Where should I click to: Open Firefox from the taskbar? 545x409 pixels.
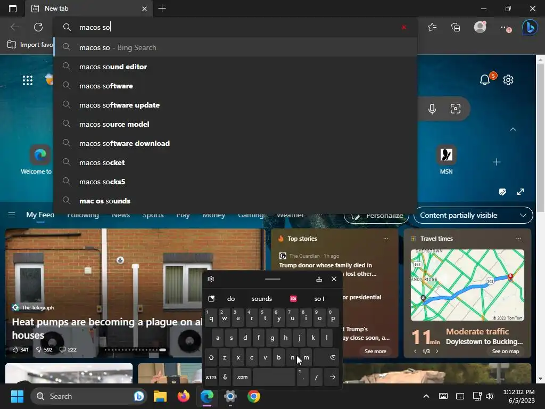(x=183, y=396)
